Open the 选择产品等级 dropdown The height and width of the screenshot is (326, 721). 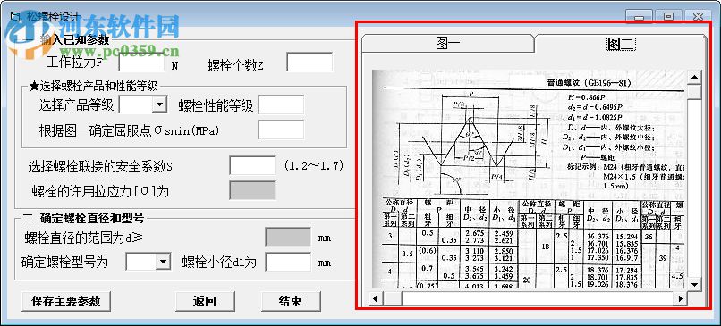click(159, 104)
